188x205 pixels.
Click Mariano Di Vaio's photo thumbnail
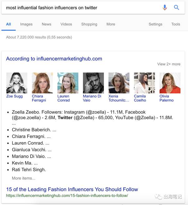pos(94,83)
